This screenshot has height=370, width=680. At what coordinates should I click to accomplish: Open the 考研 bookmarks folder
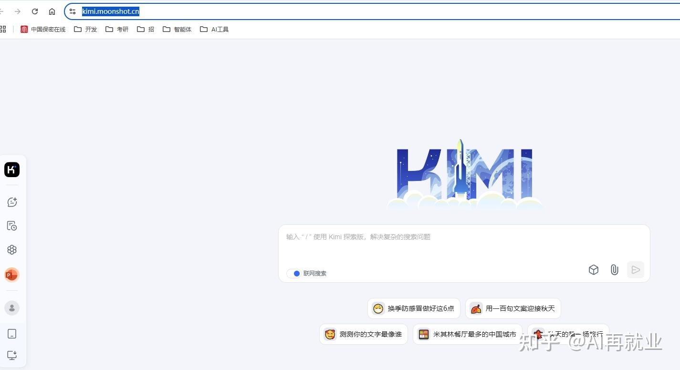(117, 29)
